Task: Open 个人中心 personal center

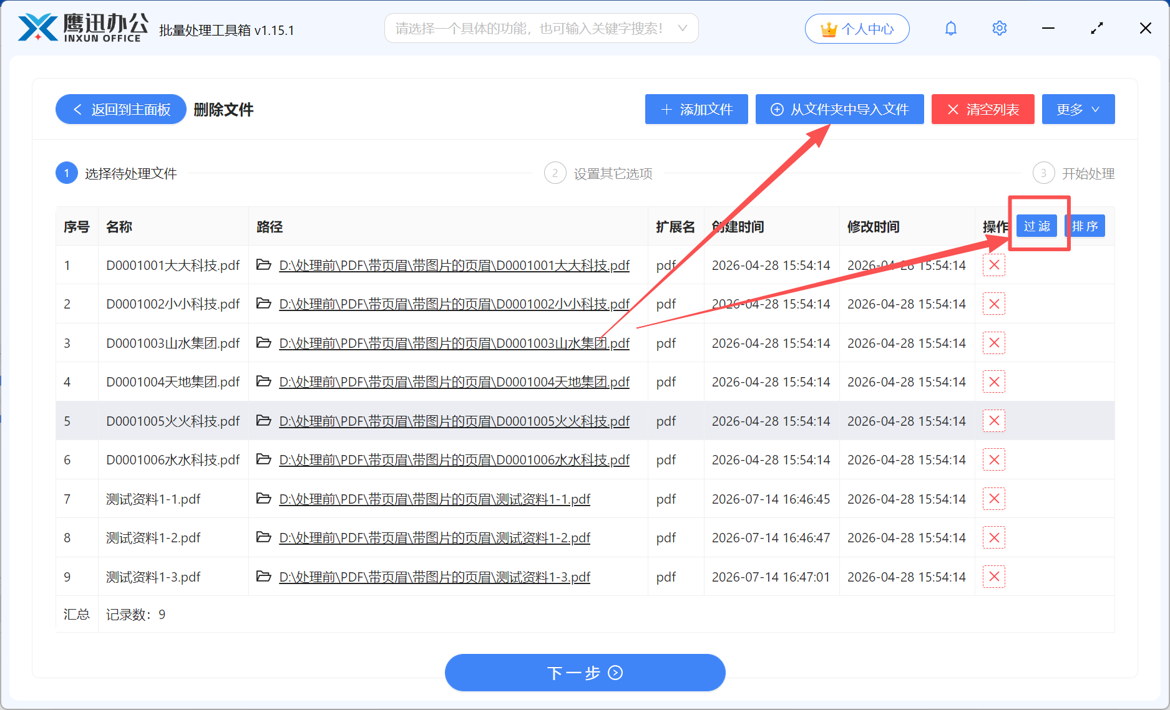Action: click(857, 29)
